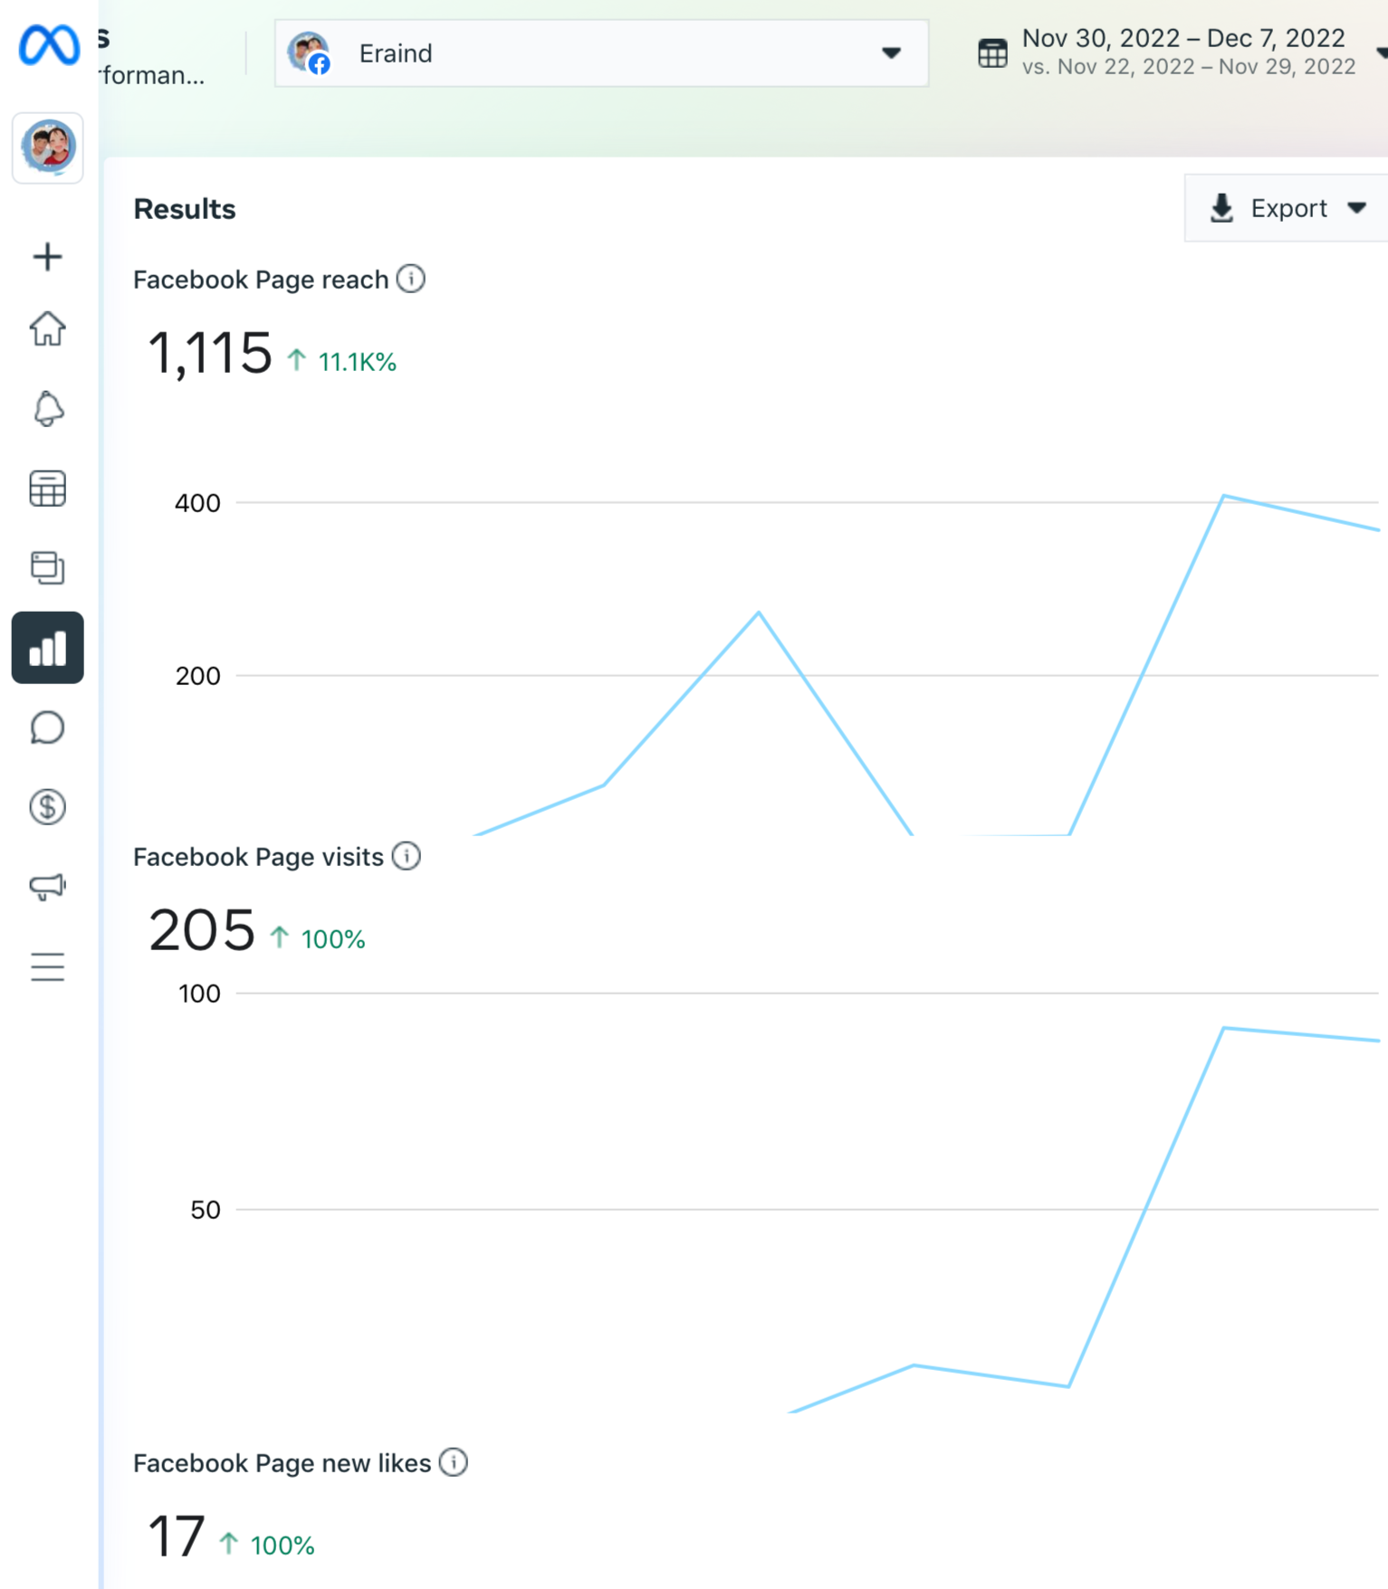The width and height of the screenshot is (1388, 1589).
Task: Open the Planner calendar grid icon
Action: click(x=48, y=489)
